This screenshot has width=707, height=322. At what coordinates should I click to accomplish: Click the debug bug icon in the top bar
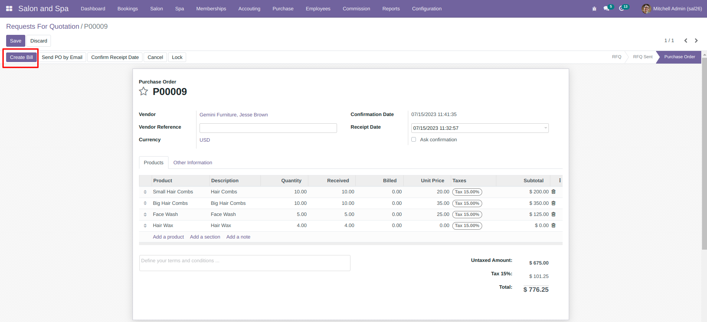point(594,8)
